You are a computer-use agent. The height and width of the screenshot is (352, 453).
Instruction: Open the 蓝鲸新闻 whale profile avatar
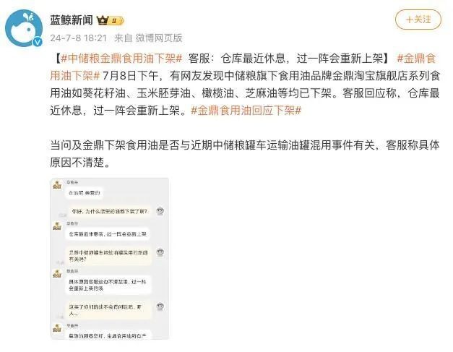pos(24,28)
